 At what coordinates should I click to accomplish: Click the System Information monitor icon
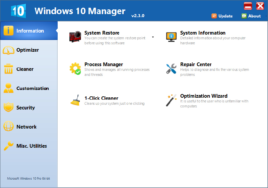[x=171, y=37]
